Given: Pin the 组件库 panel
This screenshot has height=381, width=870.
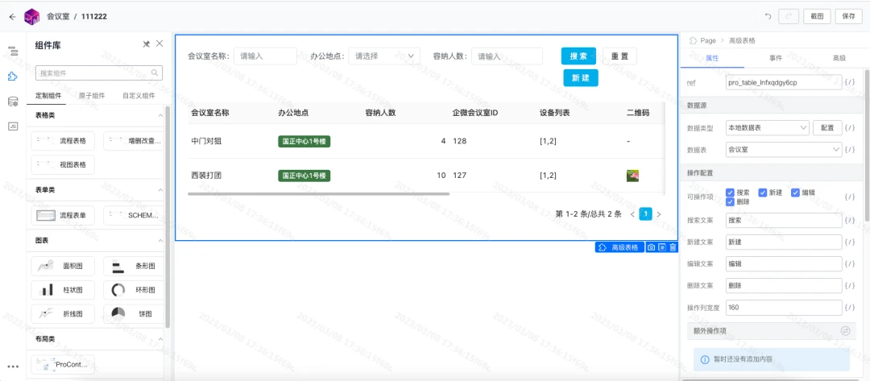Looking at the screenshot, I should [147, 43].
